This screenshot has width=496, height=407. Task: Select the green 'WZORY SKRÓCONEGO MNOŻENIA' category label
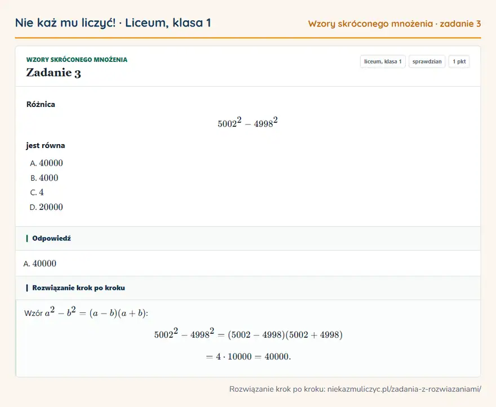(x=77, y=60)
